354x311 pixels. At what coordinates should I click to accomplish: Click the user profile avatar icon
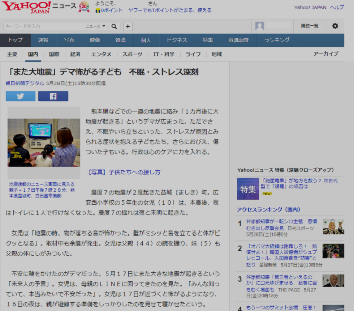[260, 26]
